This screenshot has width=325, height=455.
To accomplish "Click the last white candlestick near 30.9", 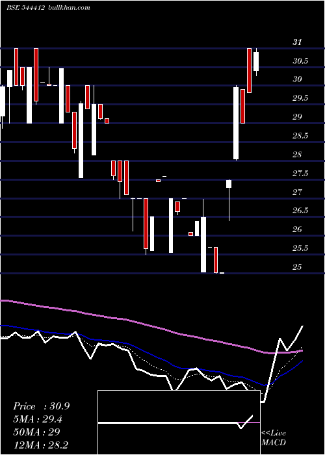I will 256,62.
